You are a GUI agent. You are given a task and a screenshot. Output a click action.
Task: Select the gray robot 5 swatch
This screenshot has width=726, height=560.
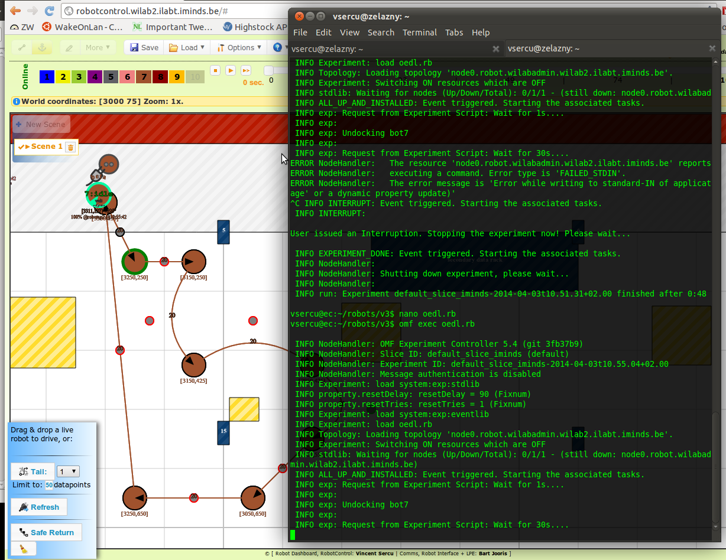pos(111,77)
